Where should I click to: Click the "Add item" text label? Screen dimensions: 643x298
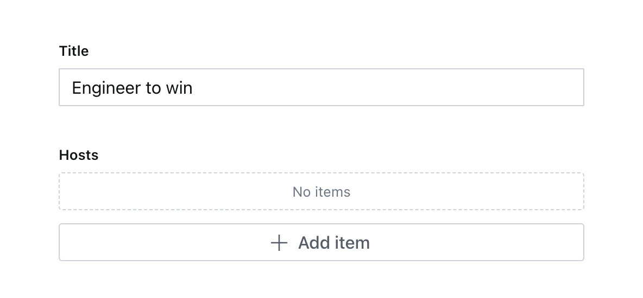[333, 243]
